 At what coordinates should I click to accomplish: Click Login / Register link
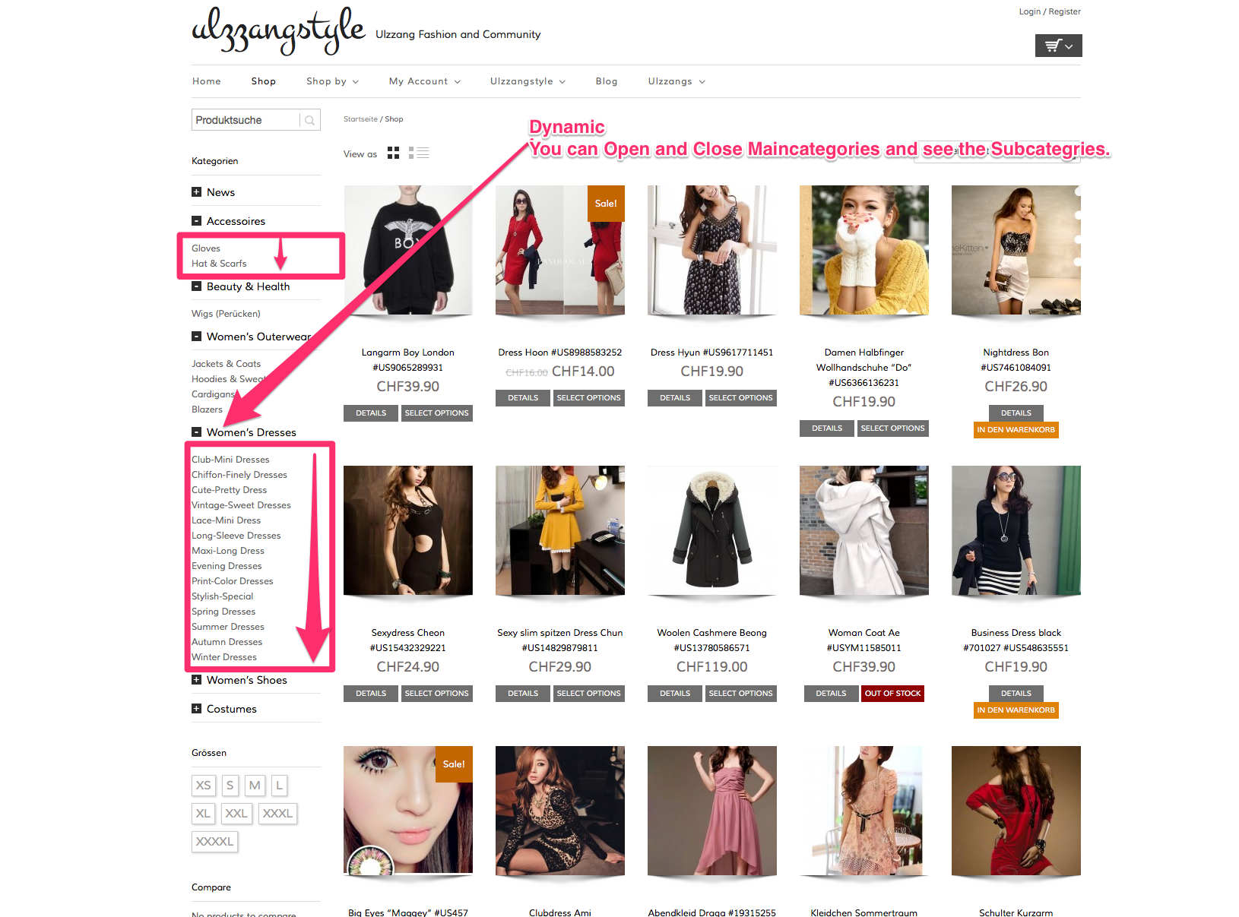(1049, 11)
